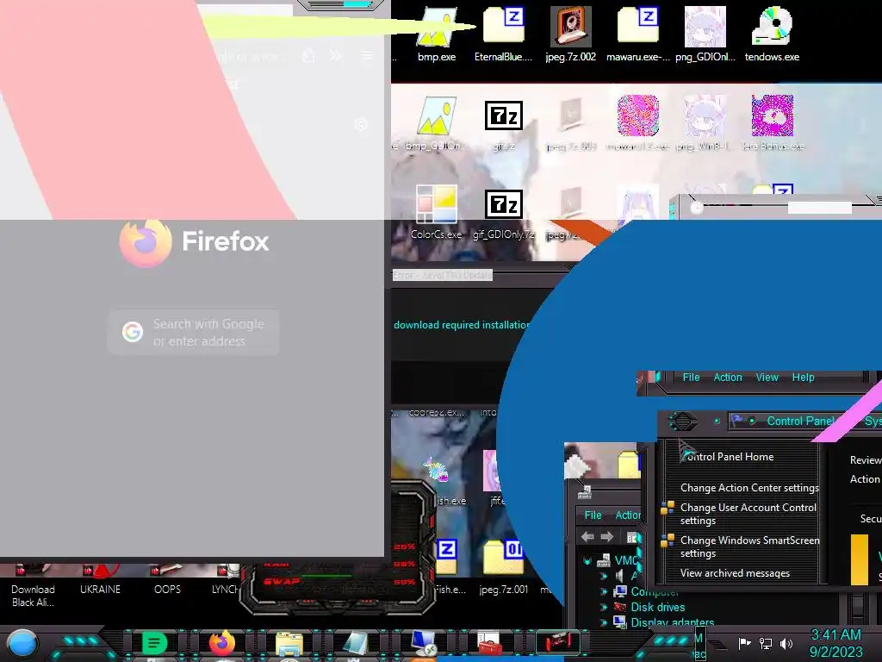The image size is (882, 662).
Task: Click Device Manager back arrow
Action: pyautogui.click(x=587, y=537)
